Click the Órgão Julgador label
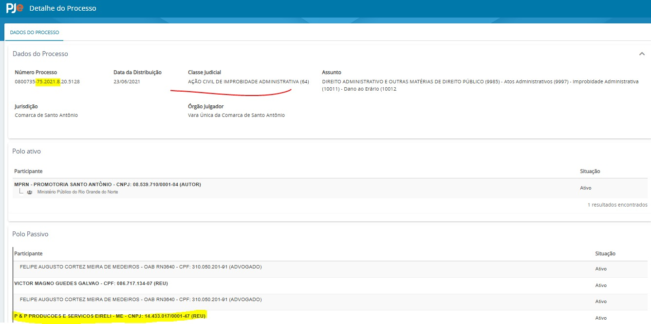Image resolution: width=651 pixels, height=324 pixels. 205,106
